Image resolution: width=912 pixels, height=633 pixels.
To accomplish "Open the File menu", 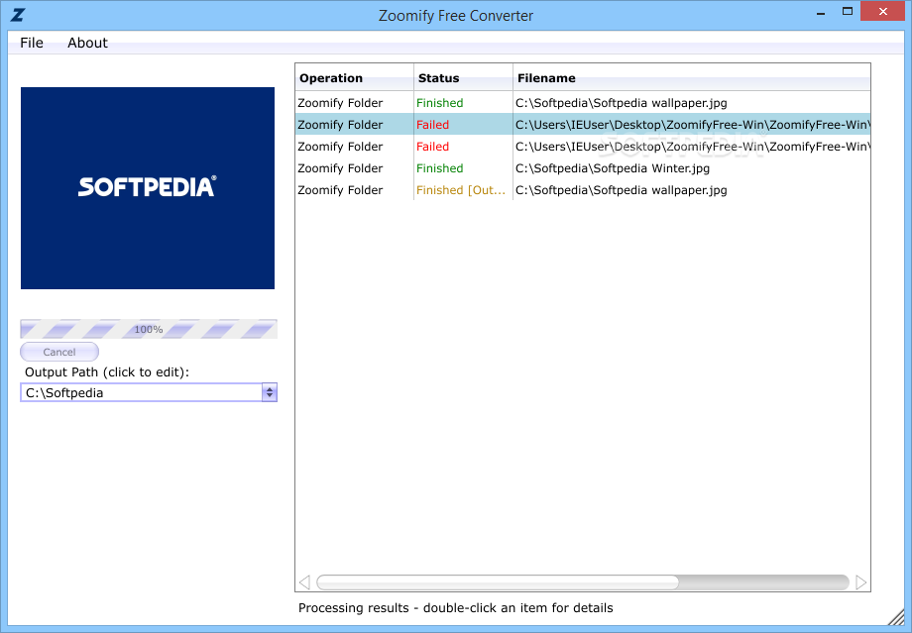I will click(x=32, y=43).
